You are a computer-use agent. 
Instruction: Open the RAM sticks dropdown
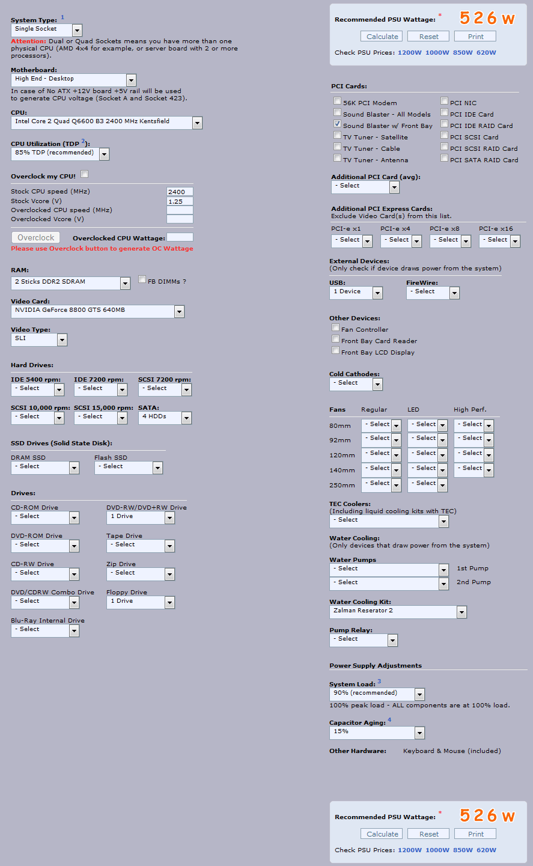click(70, 283)
